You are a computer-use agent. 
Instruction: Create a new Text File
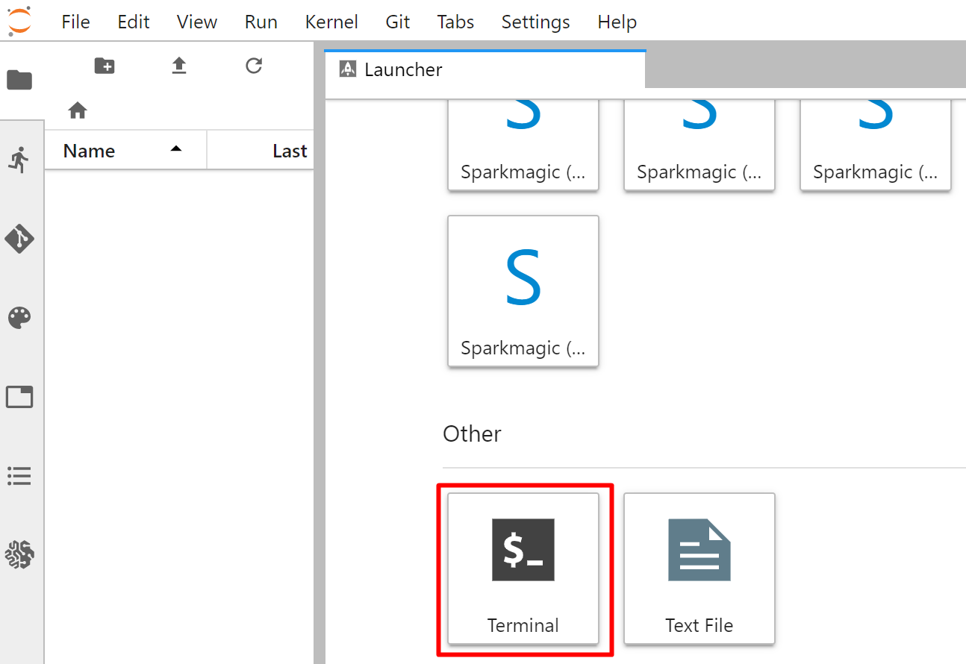tap(699, 569)
